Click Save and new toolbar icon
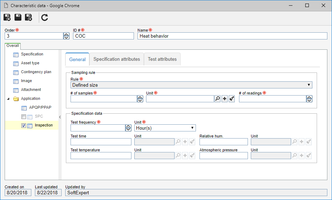 coord(7,17)
